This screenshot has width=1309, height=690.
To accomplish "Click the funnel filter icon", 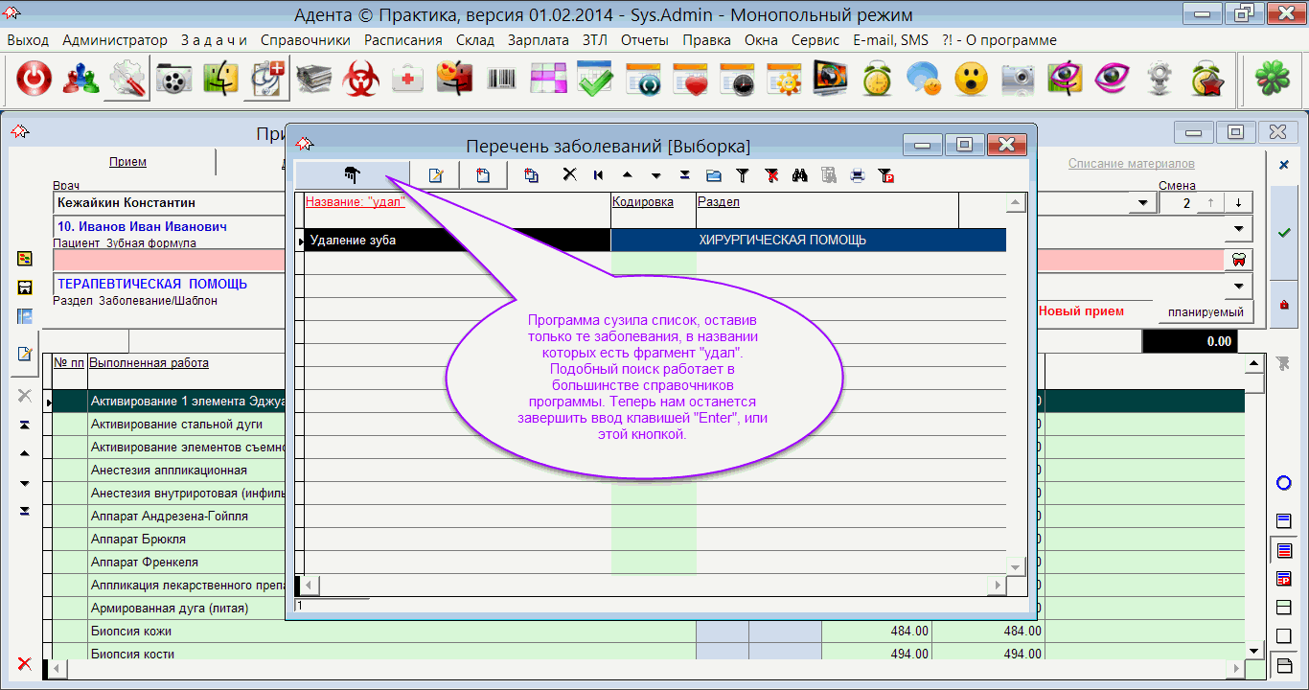I will [x=742, y=175].
